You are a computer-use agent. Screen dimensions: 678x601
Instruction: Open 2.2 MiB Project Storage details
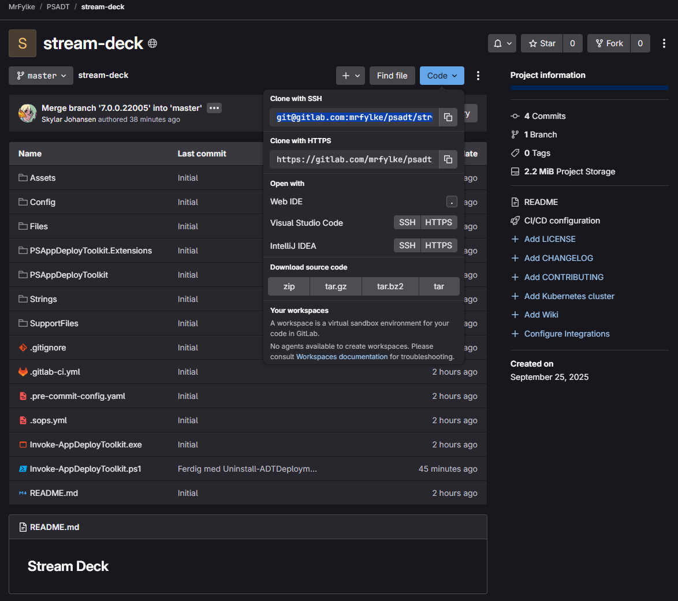coord(569,171)
